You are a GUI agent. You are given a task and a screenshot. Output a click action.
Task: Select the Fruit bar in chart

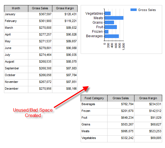tap(111, 27)
